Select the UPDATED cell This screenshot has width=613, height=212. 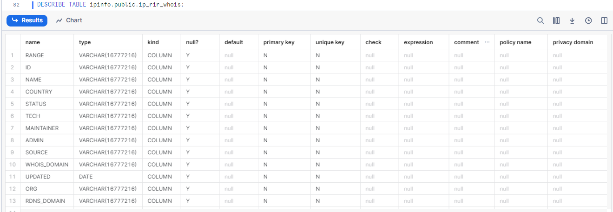(47, 177)
